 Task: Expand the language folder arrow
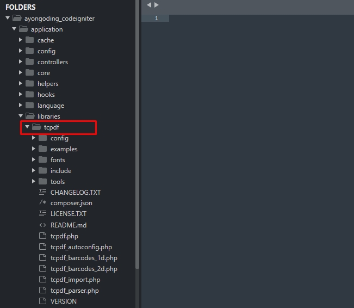tap(21, 105)
